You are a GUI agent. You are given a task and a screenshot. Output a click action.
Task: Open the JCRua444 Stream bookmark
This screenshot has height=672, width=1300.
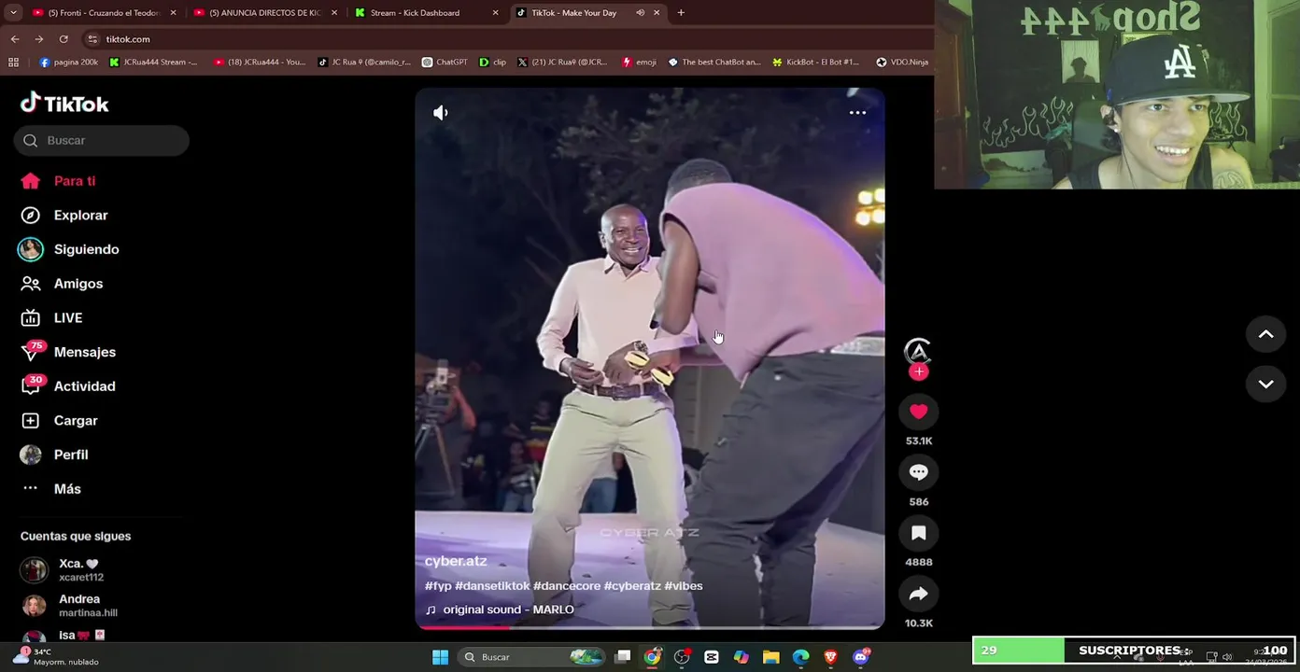153,63
